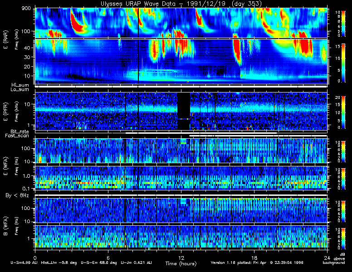Click the '1.0' tick on the E (WFA) axis
The width and height of the screenshot is (352, 272).
(x=26, y=176)
